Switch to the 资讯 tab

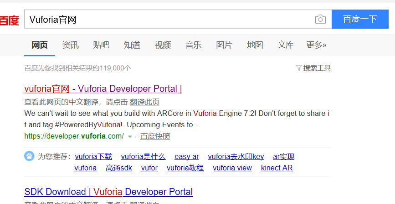70,45
